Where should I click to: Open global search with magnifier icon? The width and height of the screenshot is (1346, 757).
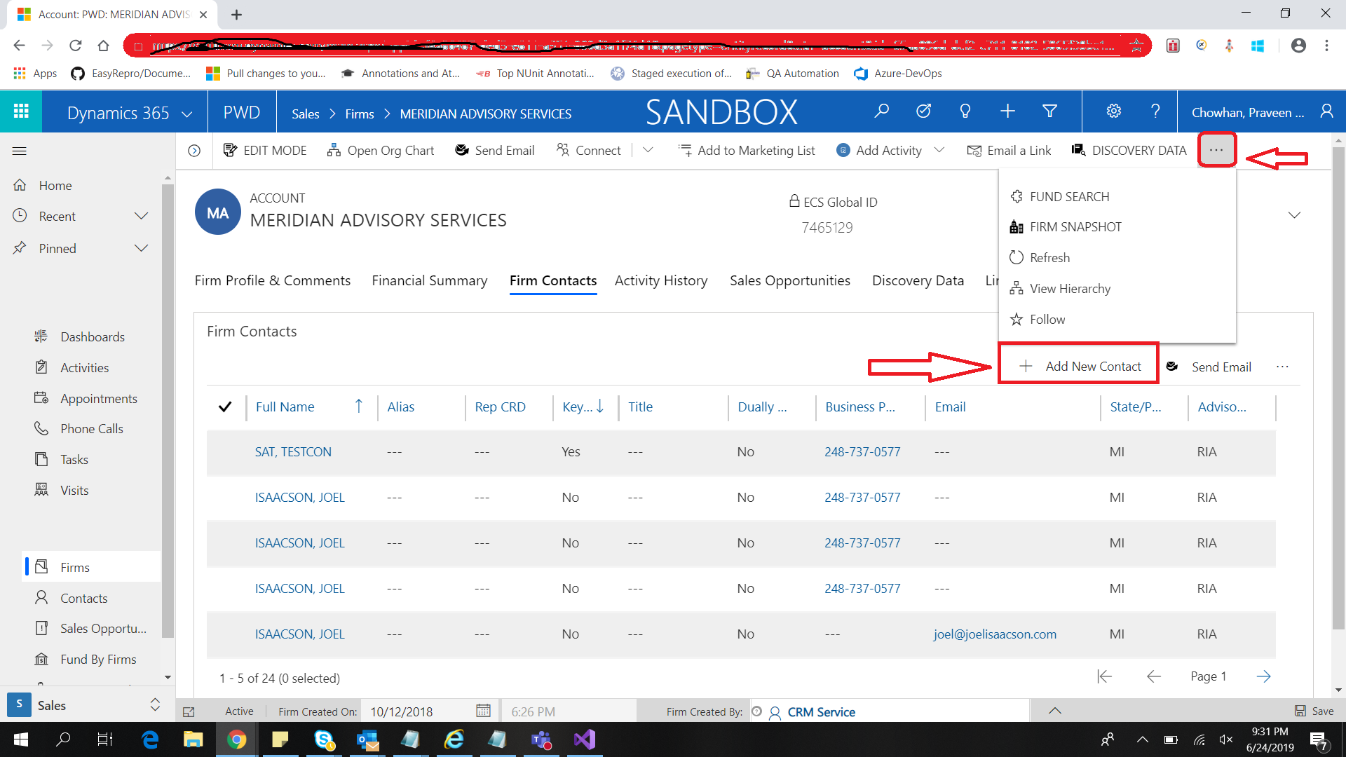coord(881,111)
